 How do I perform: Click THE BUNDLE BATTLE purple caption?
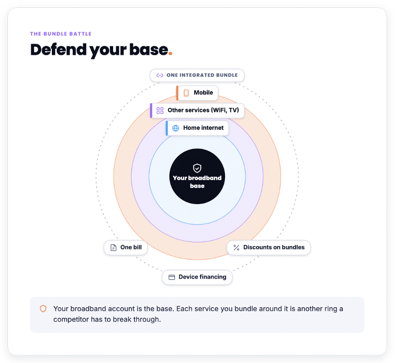click(61, 34)
